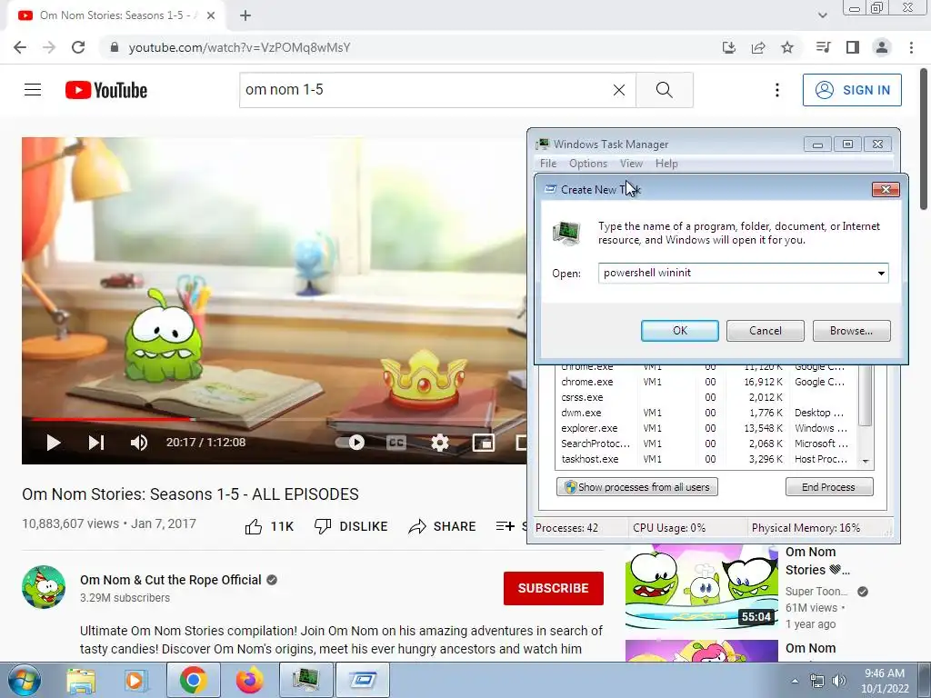The height and width of the screenshot is (698, 931).
Task: Open Chrome media control icon
Action: [823, 47]
